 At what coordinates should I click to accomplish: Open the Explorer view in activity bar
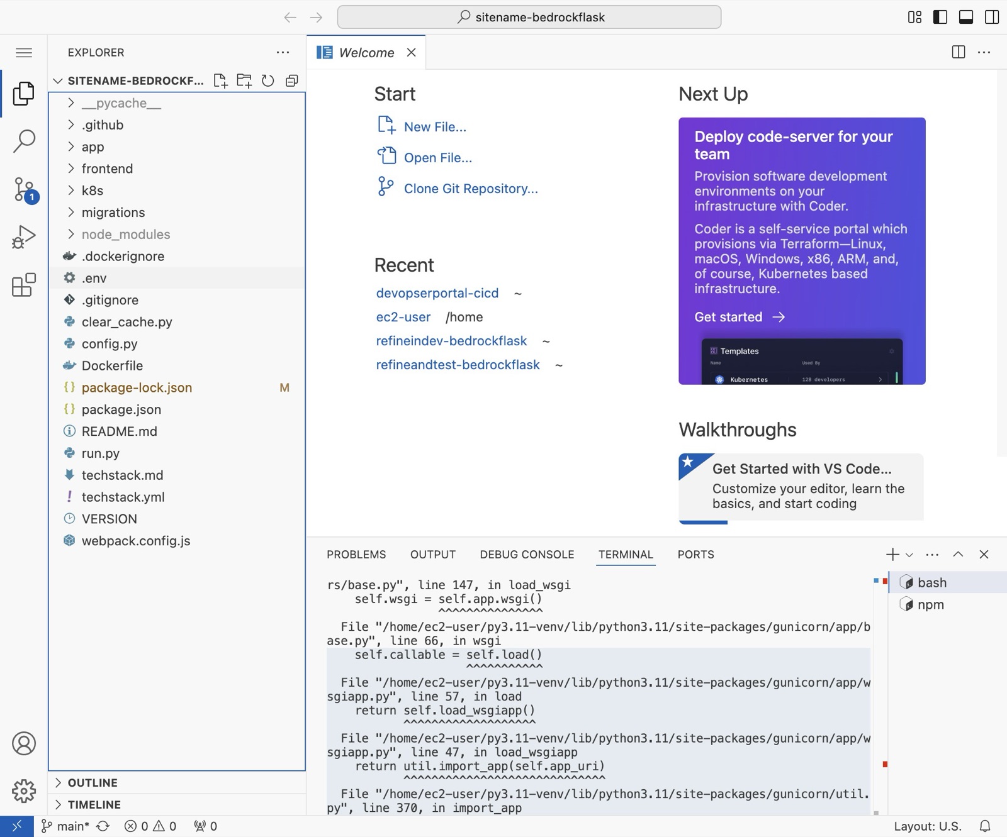[x=24, y=94]
